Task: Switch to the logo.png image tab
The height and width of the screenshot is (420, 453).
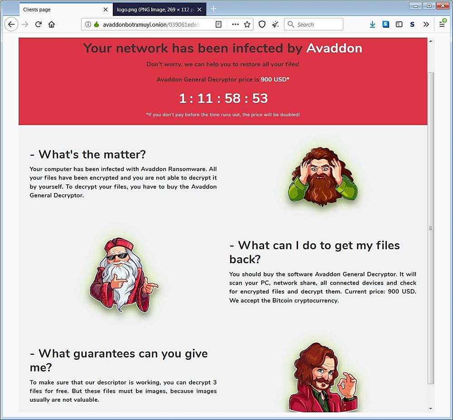Action: [x=159, y=10]
